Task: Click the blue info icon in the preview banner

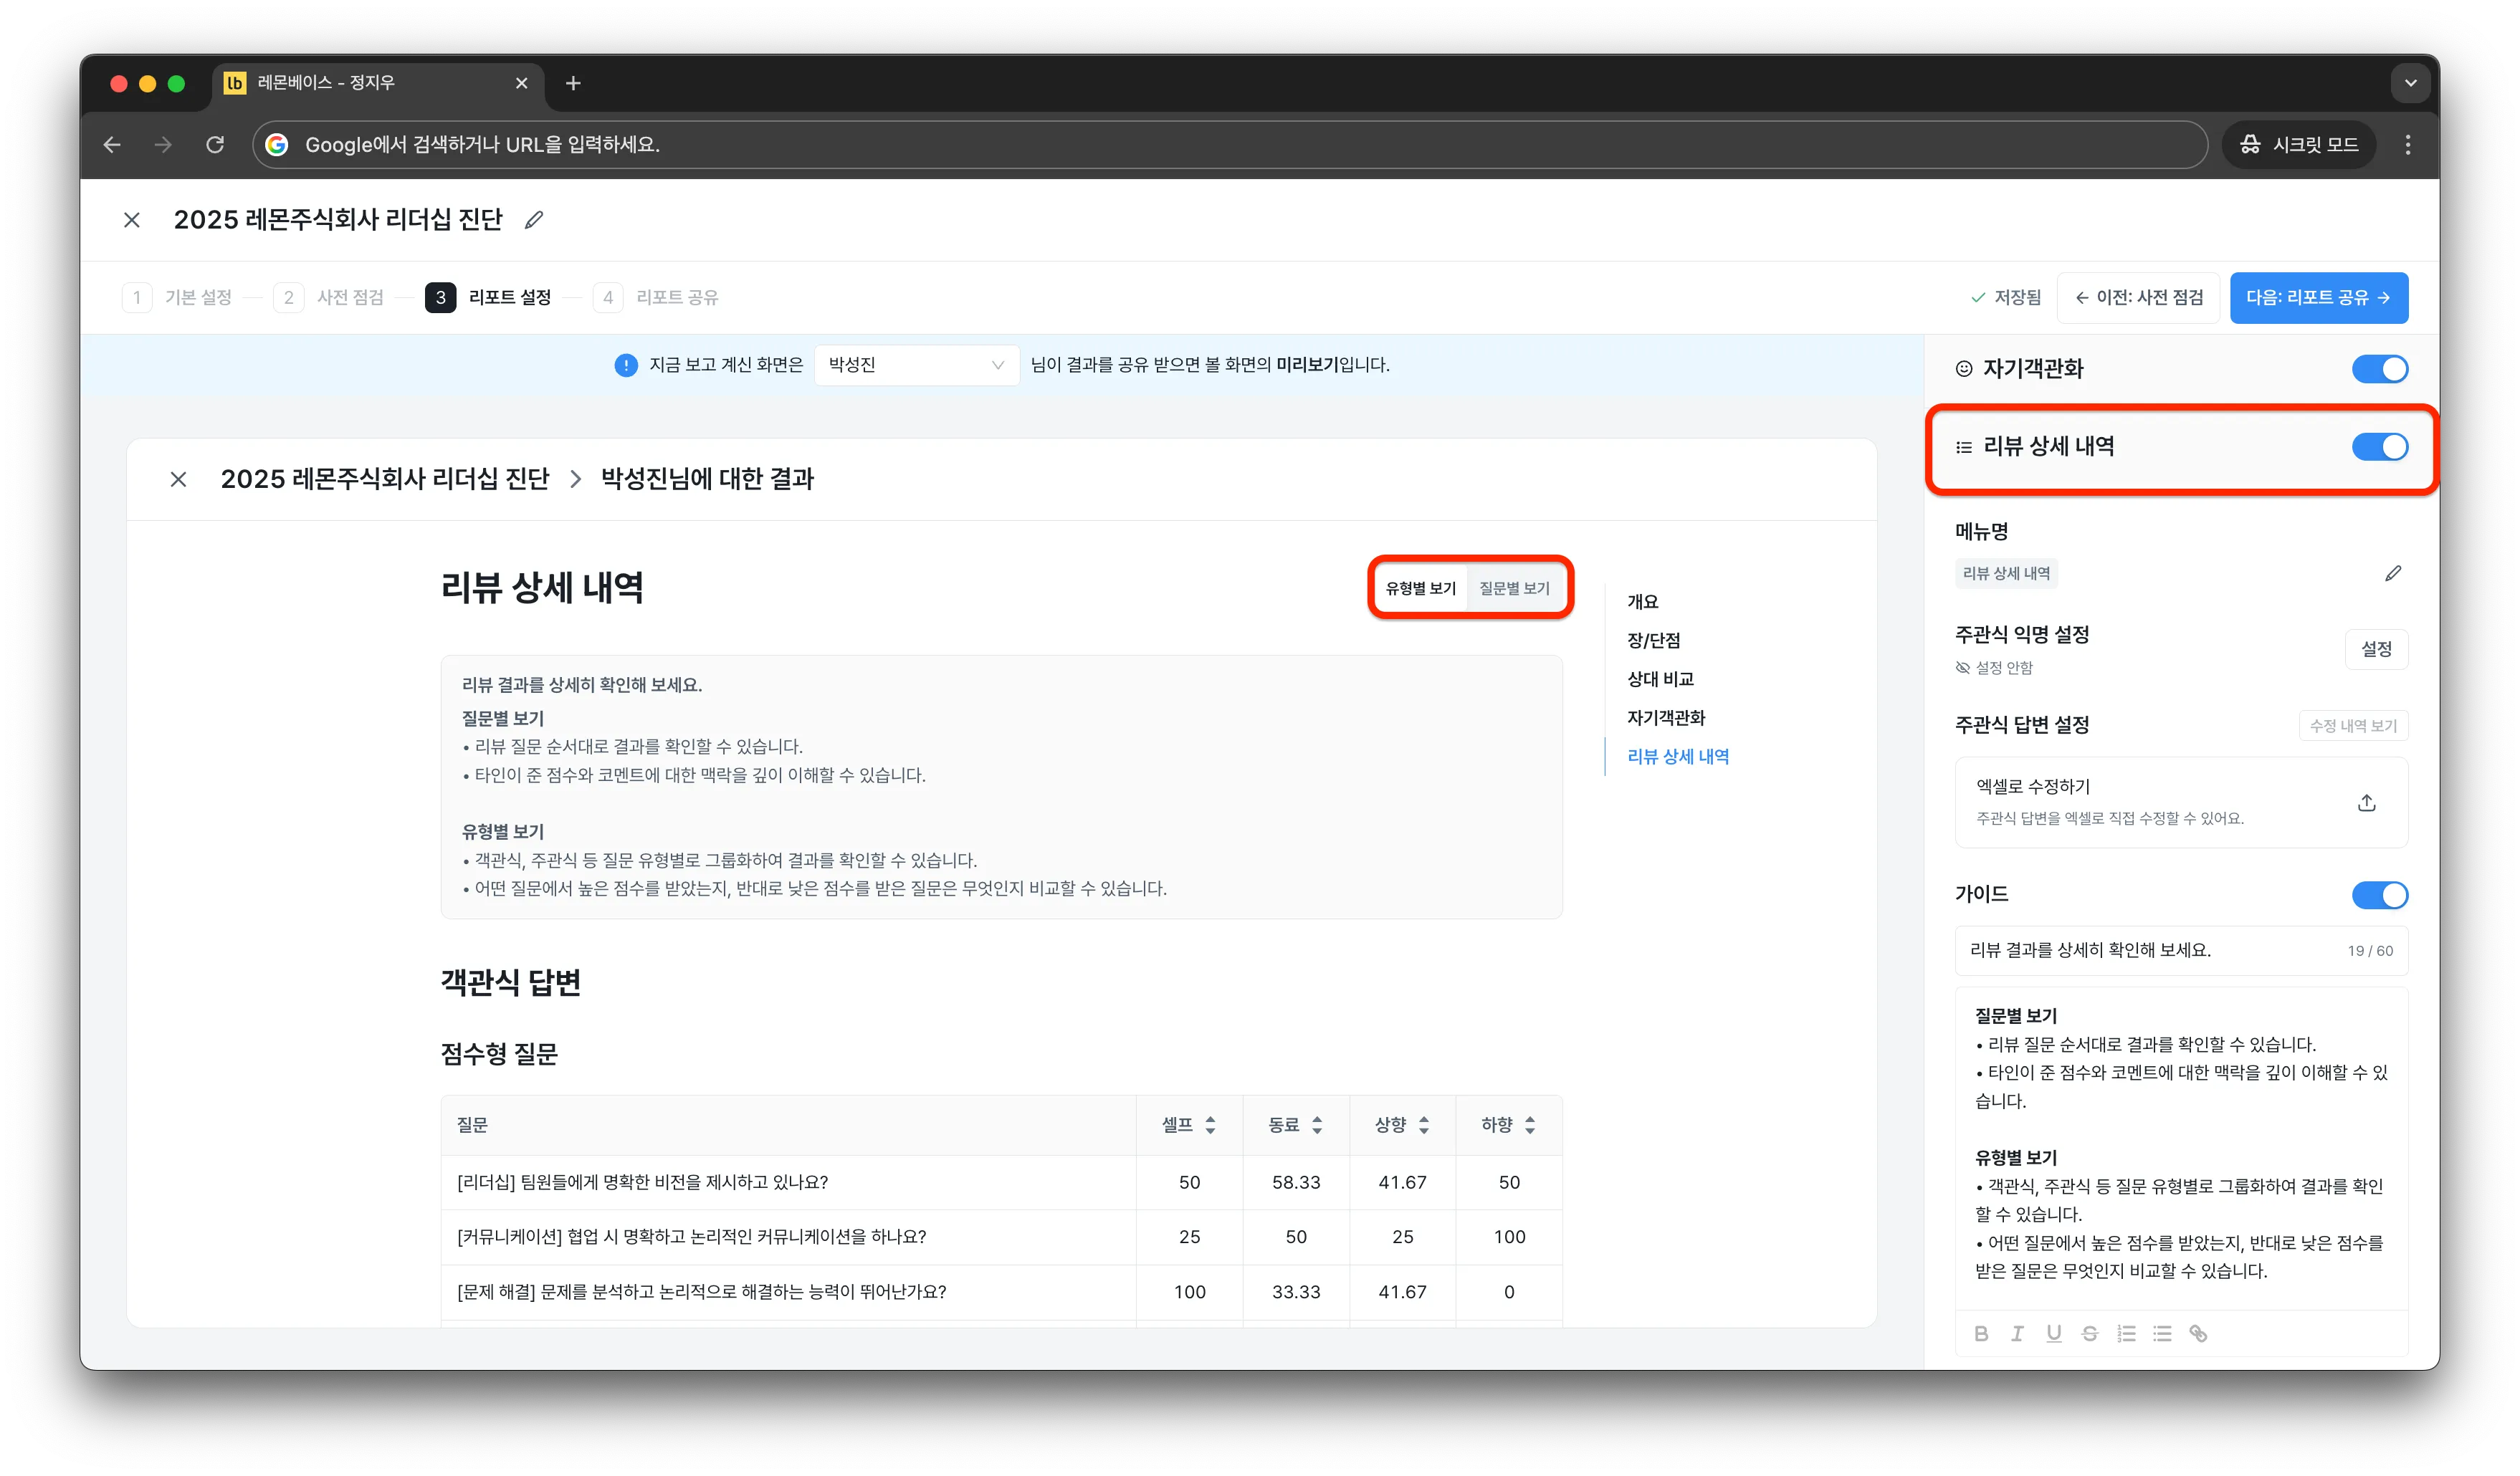Action: coord(626,366)
